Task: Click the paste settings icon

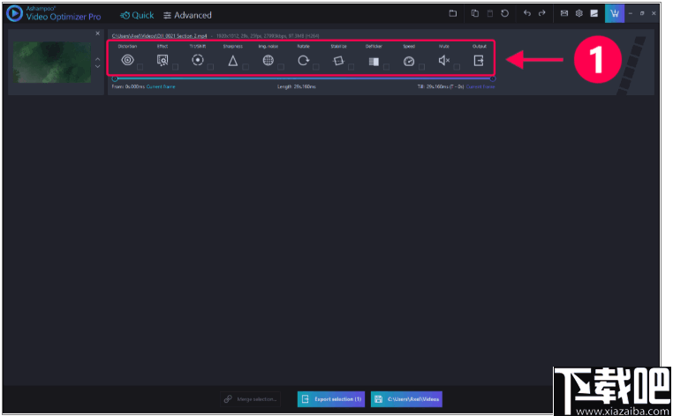Action: tap(489, 13)
